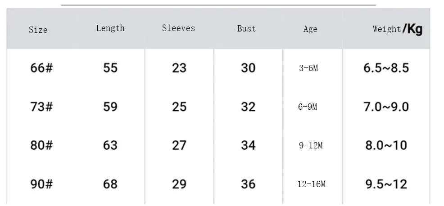
Task: Click the Sleeves column header
Action: coord(178,28)
